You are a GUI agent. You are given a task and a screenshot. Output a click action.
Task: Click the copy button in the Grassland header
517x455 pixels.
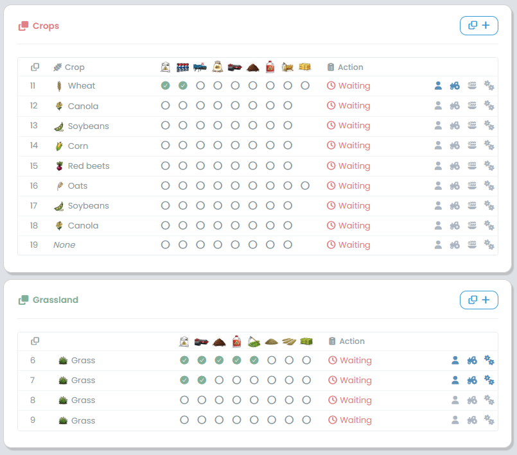click(x=473, y=299)
